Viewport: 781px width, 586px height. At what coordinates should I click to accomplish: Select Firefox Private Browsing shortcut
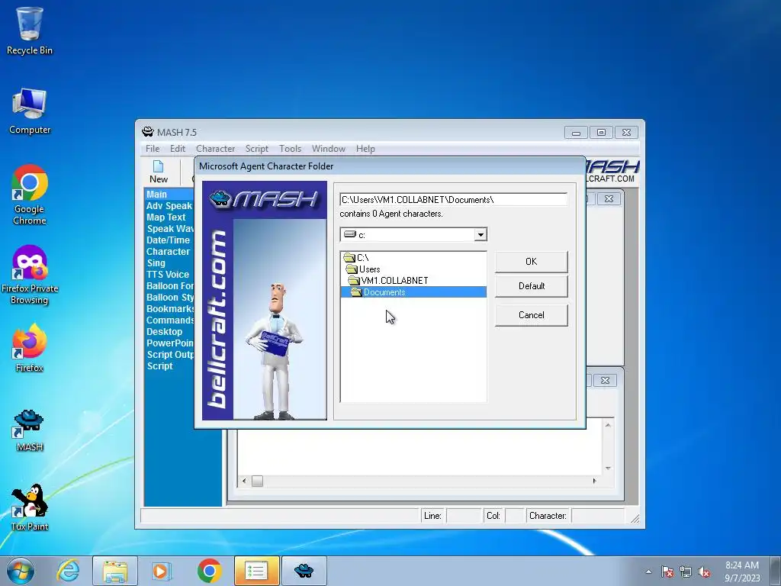pyautogui.click(x=30, y=275)
